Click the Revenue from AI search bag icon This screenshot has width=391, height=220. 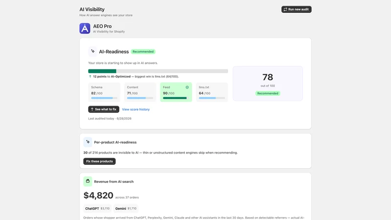88,181
